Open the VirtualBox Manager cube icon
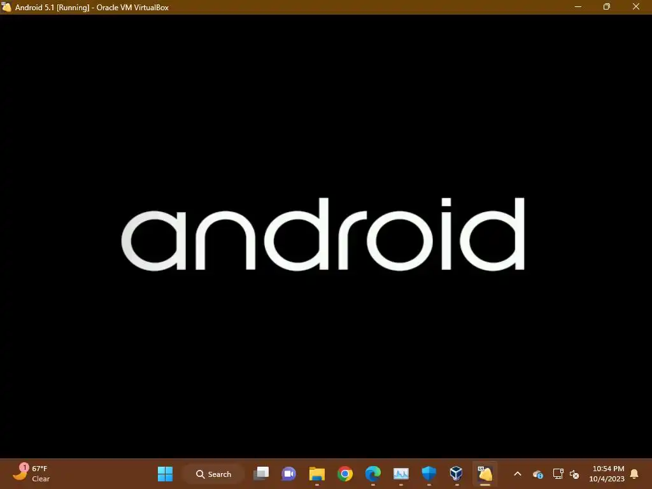 coord(457,474)
